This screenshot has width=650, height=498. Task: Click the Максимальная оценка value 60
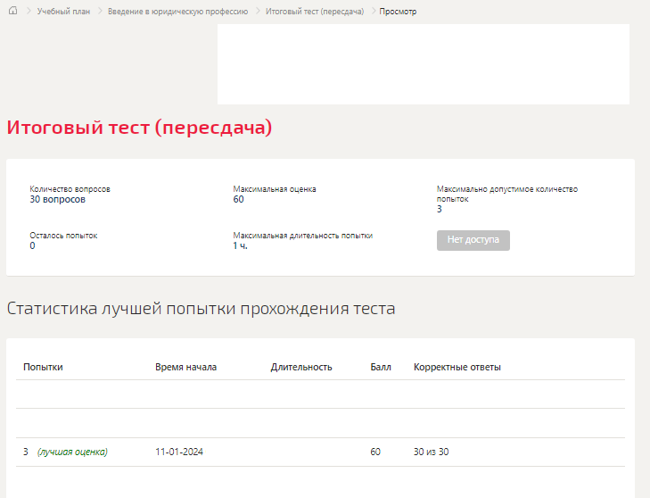238,200
